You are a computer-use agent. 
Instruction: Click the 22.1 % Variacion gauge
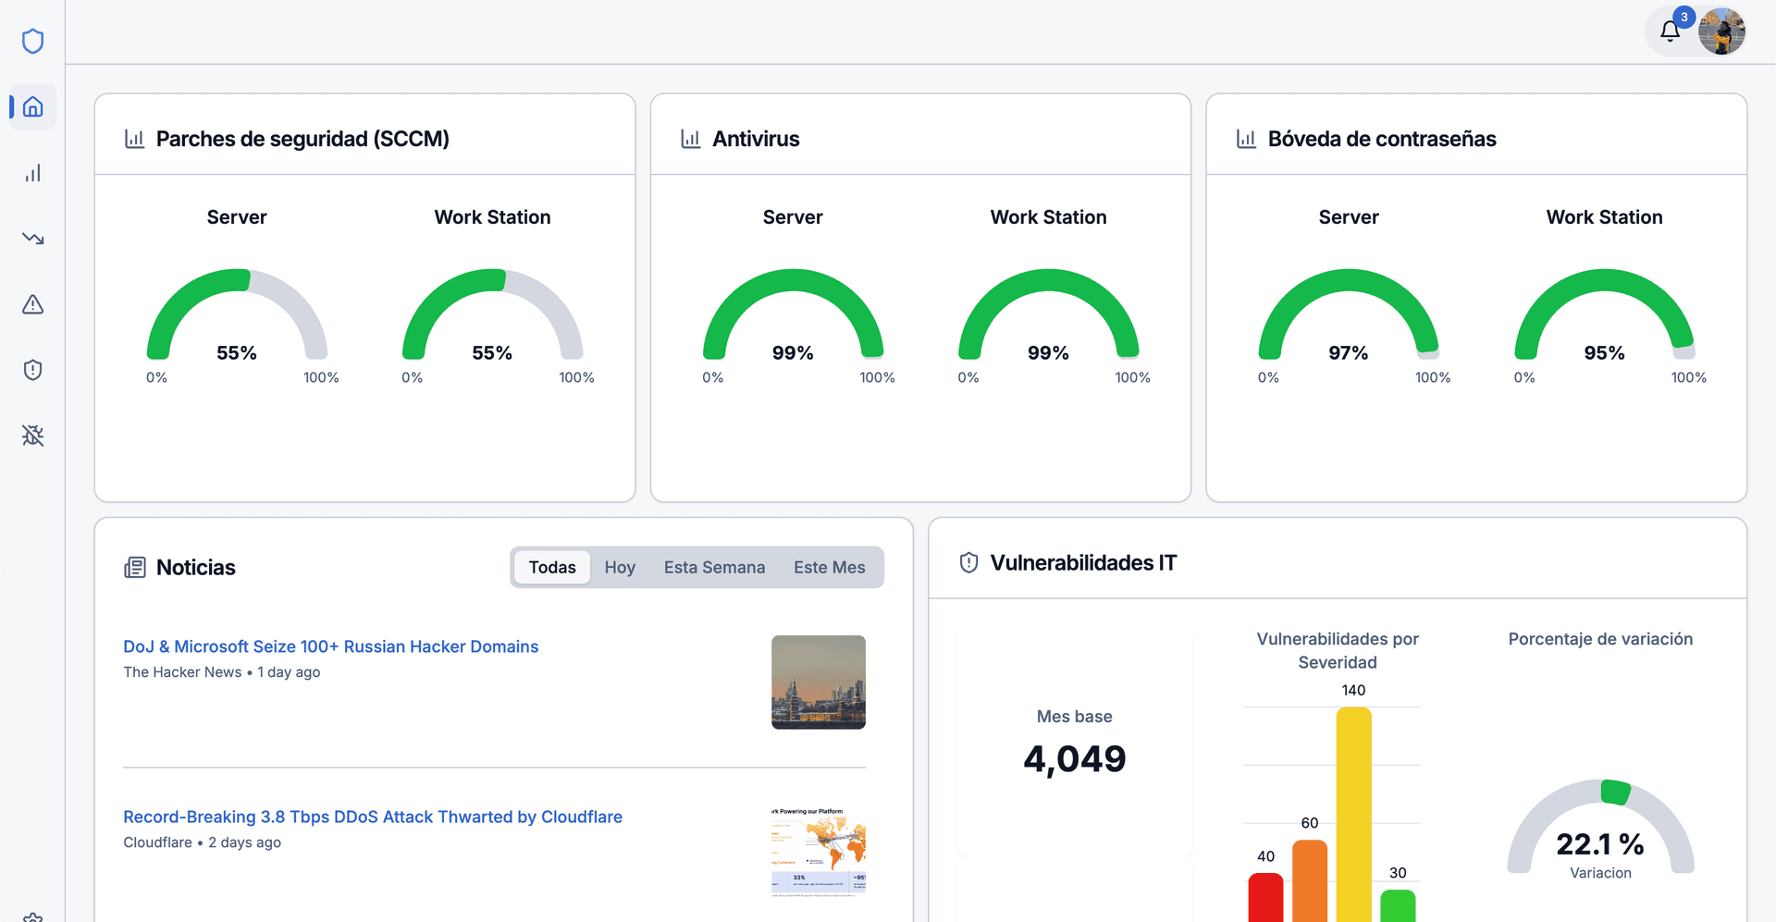coord(1600,828)
